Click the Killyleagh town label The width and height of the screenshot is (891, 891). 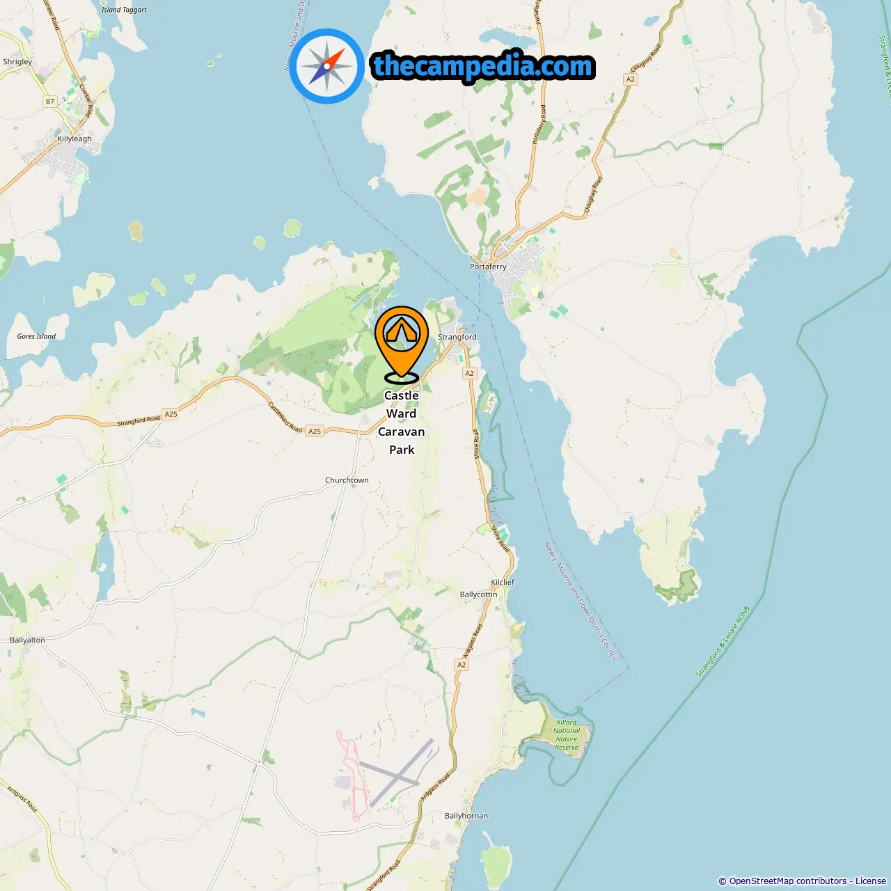tap(74, 139)
